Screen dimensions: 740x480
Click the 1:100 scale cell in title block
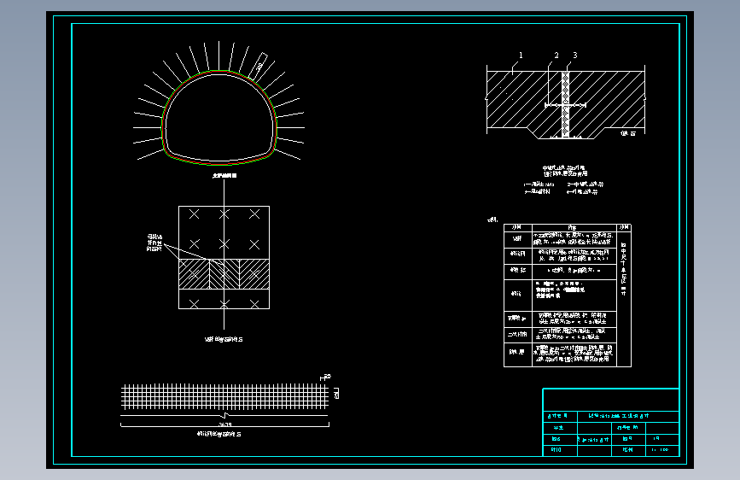pos(661,450)
